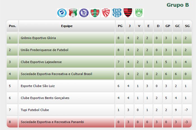Sort table by PG column header
Viewport: 196px width, 130px height.
tap(120, 26)
